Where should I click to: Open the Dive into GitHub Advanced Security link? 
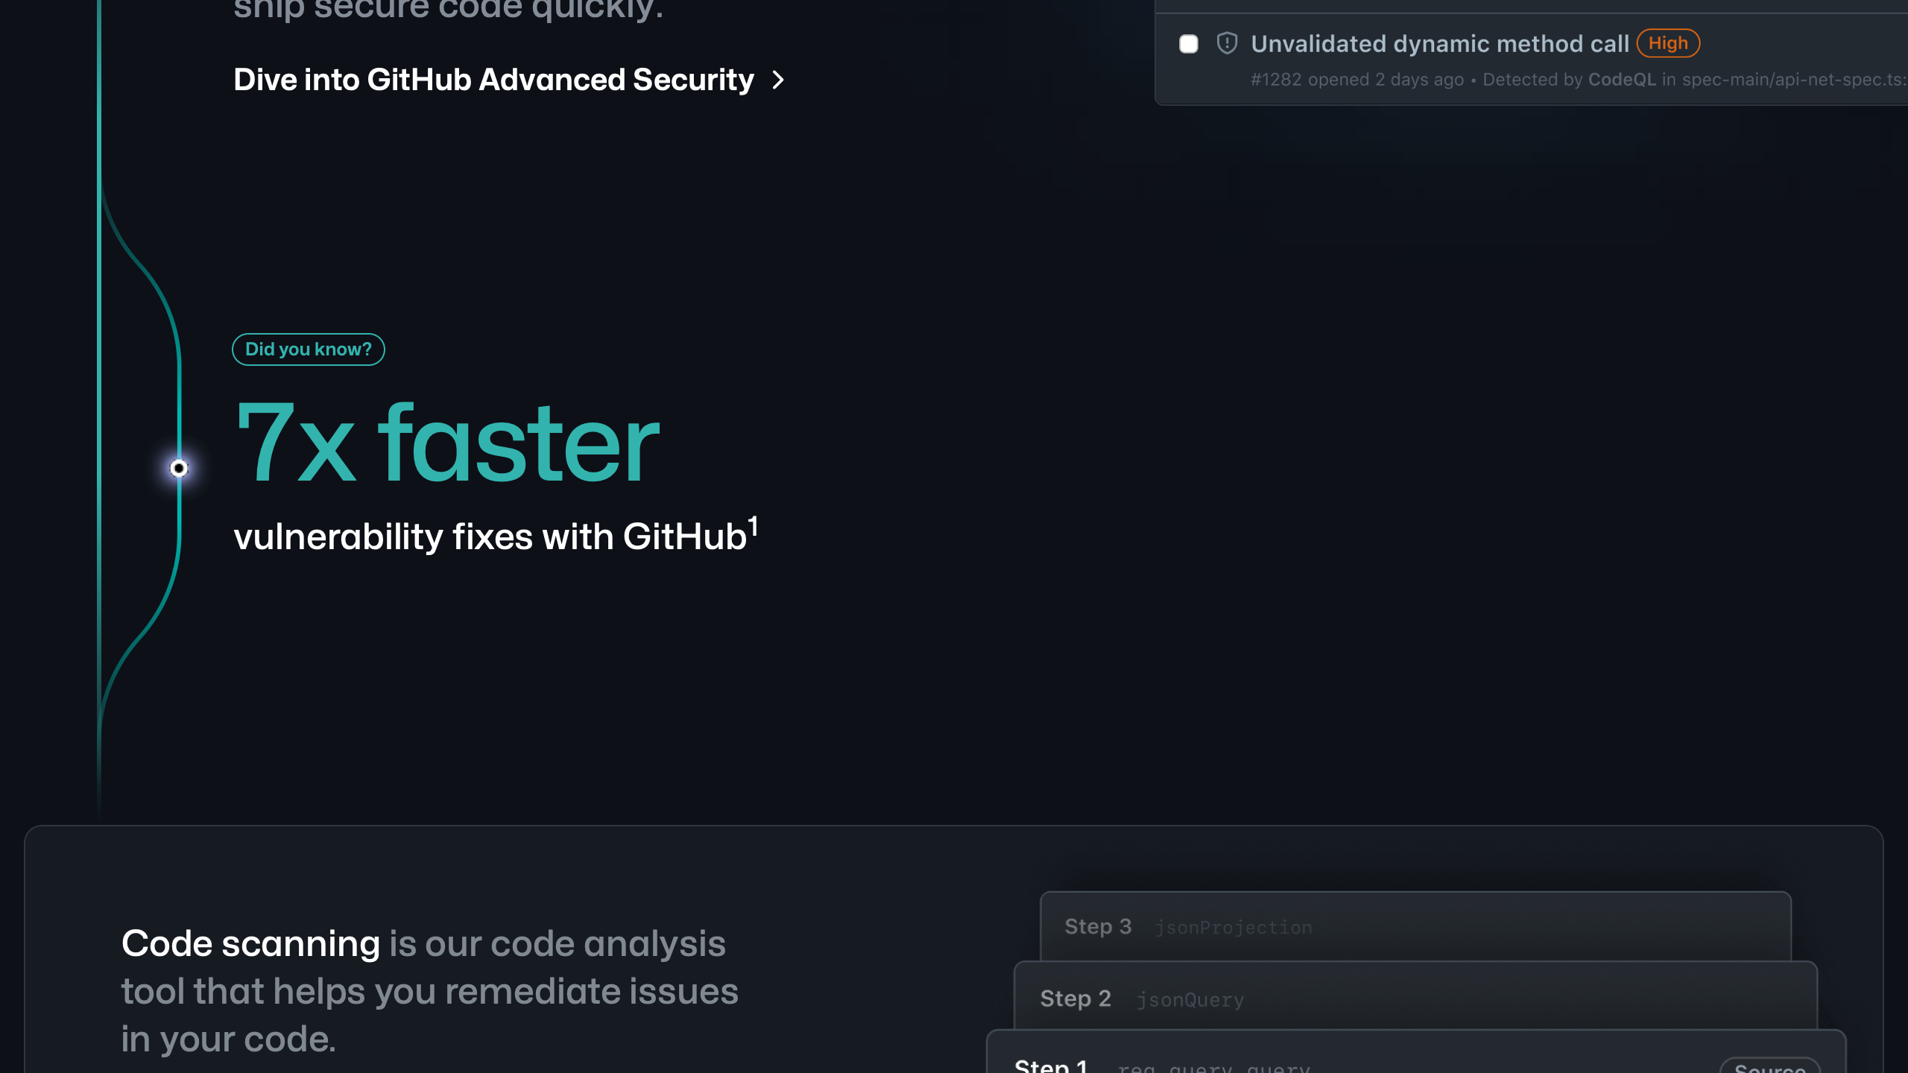coord(509,80)
